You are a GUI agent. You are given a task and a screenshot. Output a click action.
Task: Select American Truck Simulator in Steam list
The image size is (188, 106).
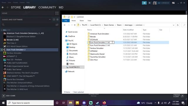[x=25, y=33]
